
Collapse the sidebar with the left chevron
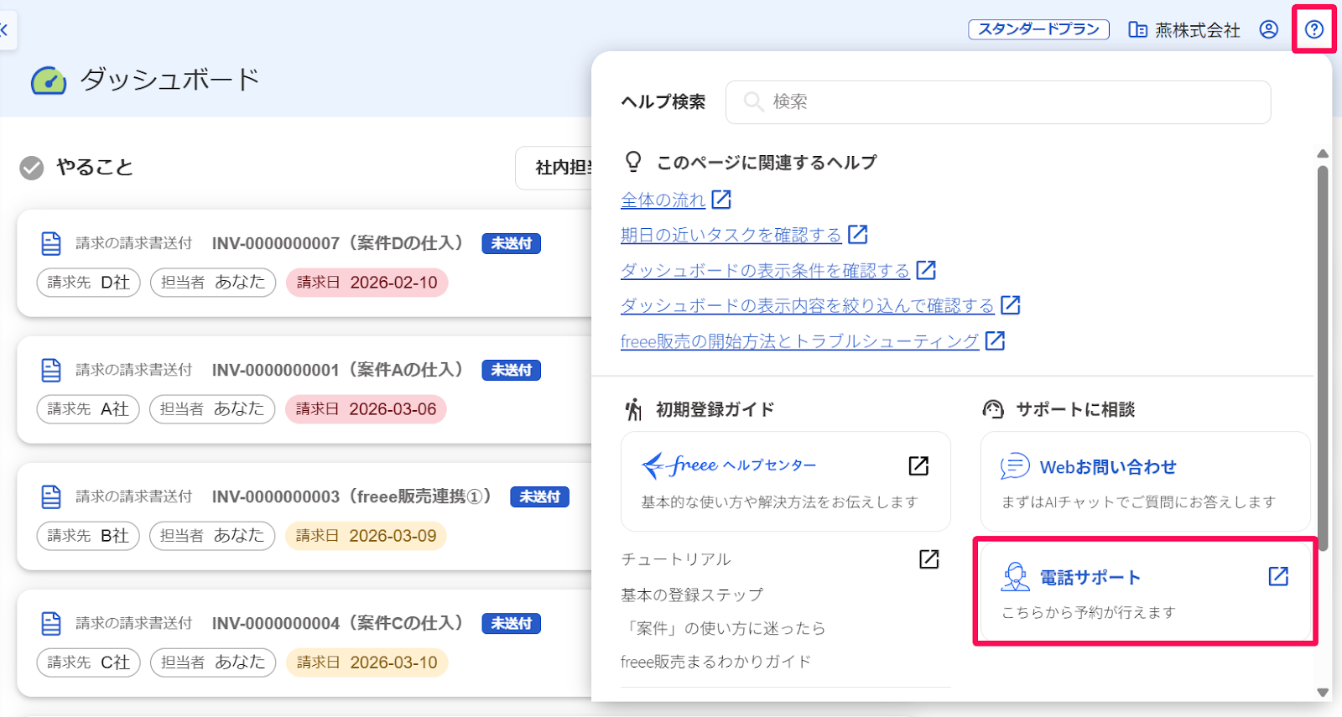[4, 30]
